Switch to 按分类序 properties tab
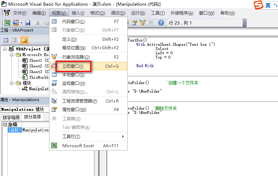 tap(33, 117)
